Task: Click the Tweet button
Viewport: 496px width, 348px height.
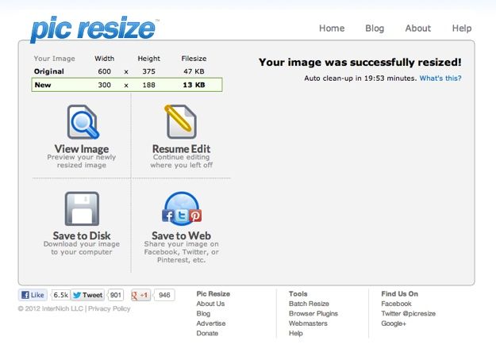Action: pyautogui.click(x=87, y=295)
